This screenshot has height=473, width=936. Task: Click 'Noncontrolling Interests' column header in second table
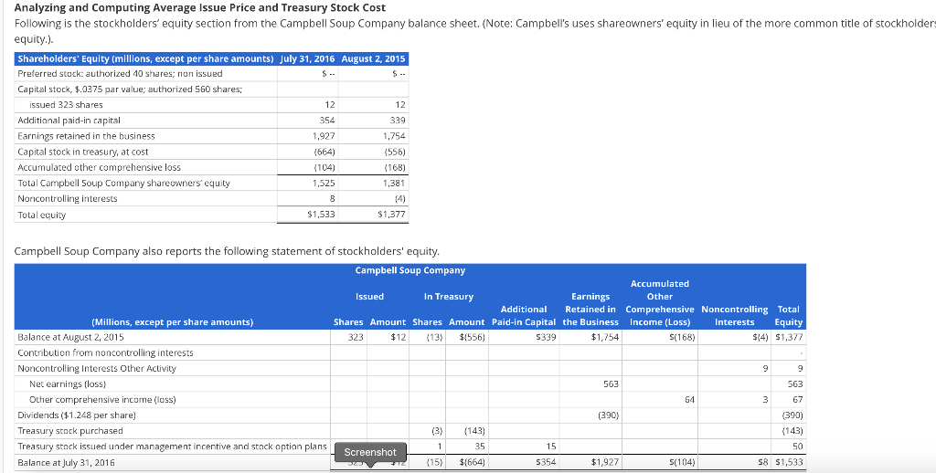(x=734, y=316)
